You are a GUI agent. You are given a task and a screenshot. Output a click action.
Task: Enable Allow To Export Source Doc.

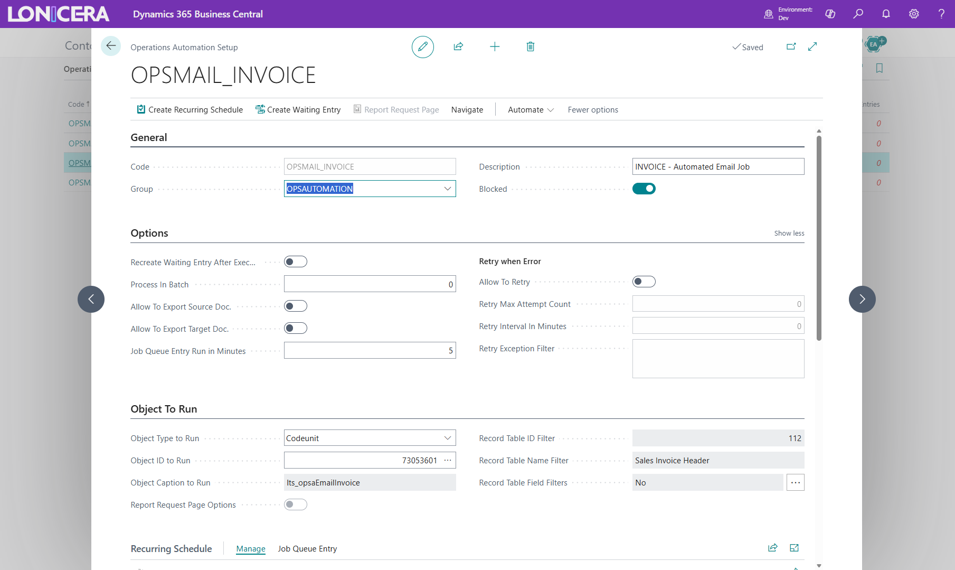click(296, 306)
